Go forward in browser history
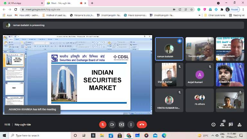 coord(10,9)
